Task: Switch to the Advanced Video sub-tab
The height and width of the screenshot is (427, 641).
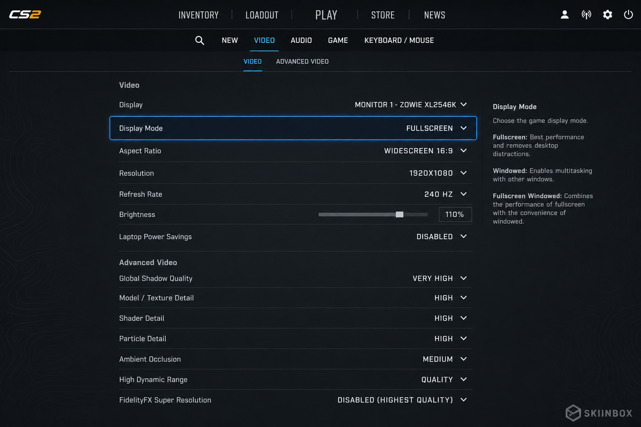Action: coord(303,61)
